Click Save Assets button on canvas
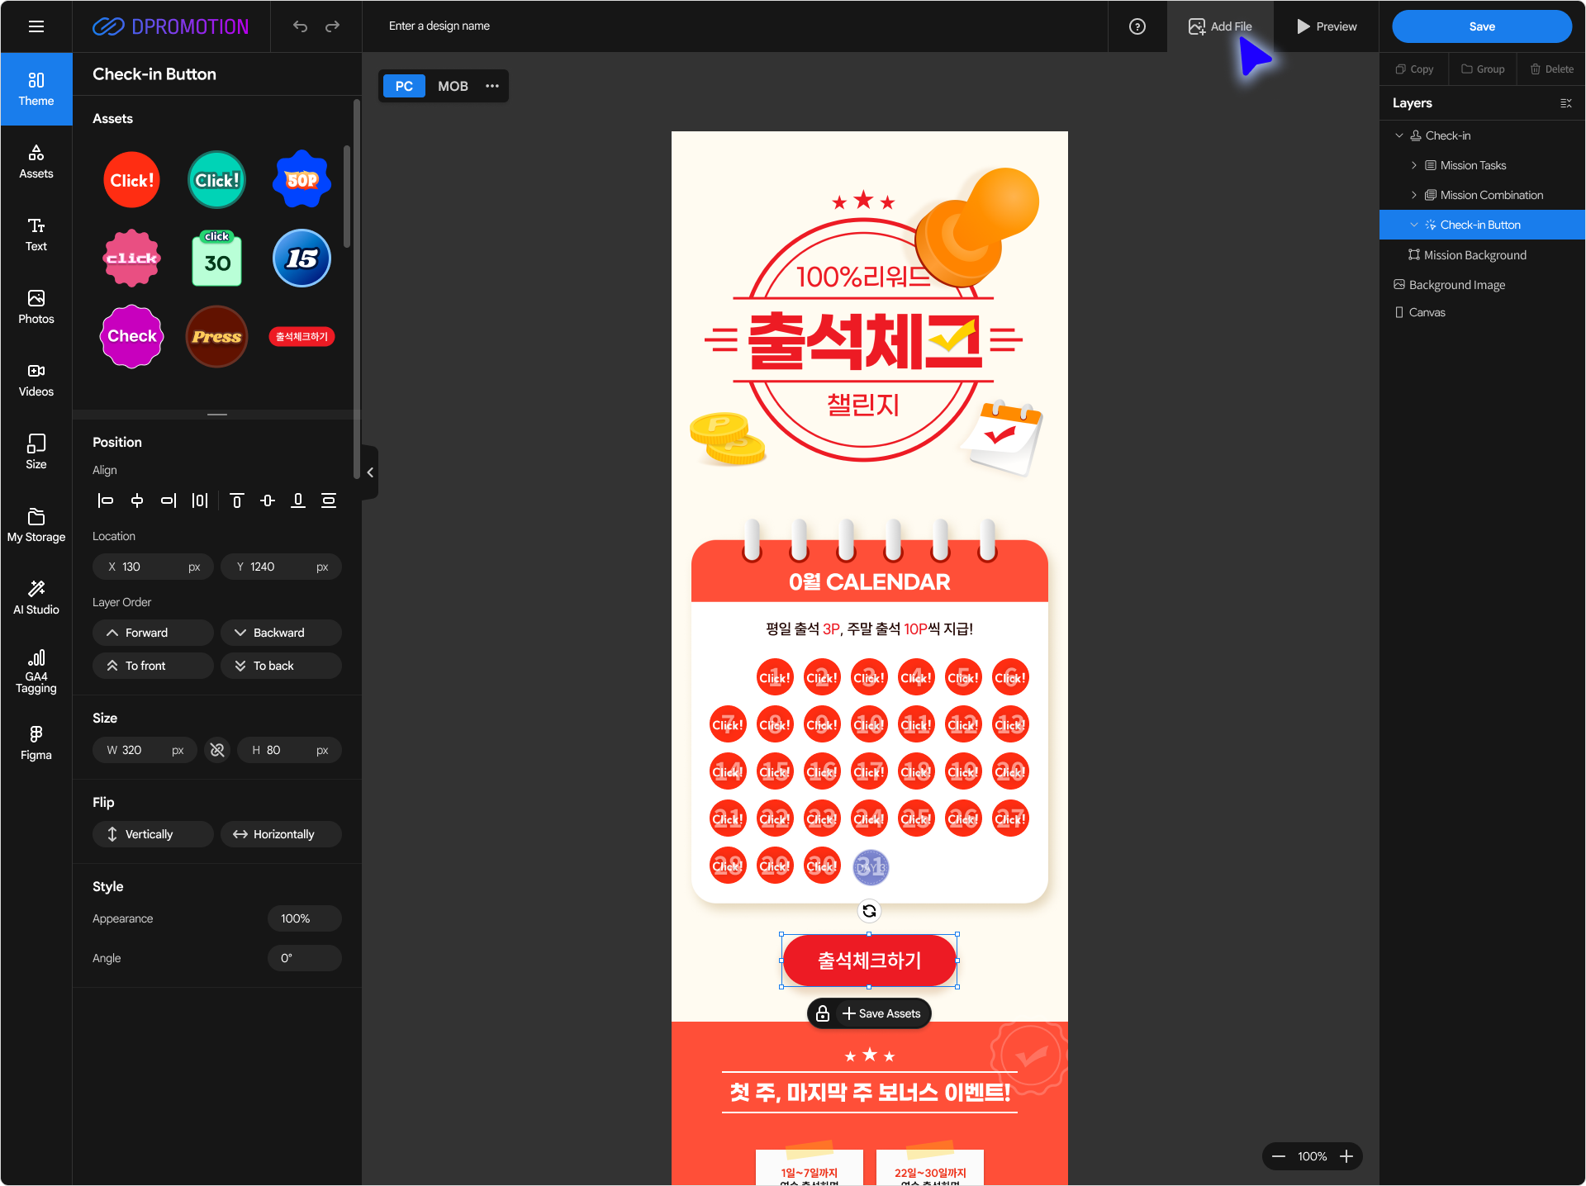Image resolution: width=1586 pixels, height=1186 pixels. click(881, 1013)
